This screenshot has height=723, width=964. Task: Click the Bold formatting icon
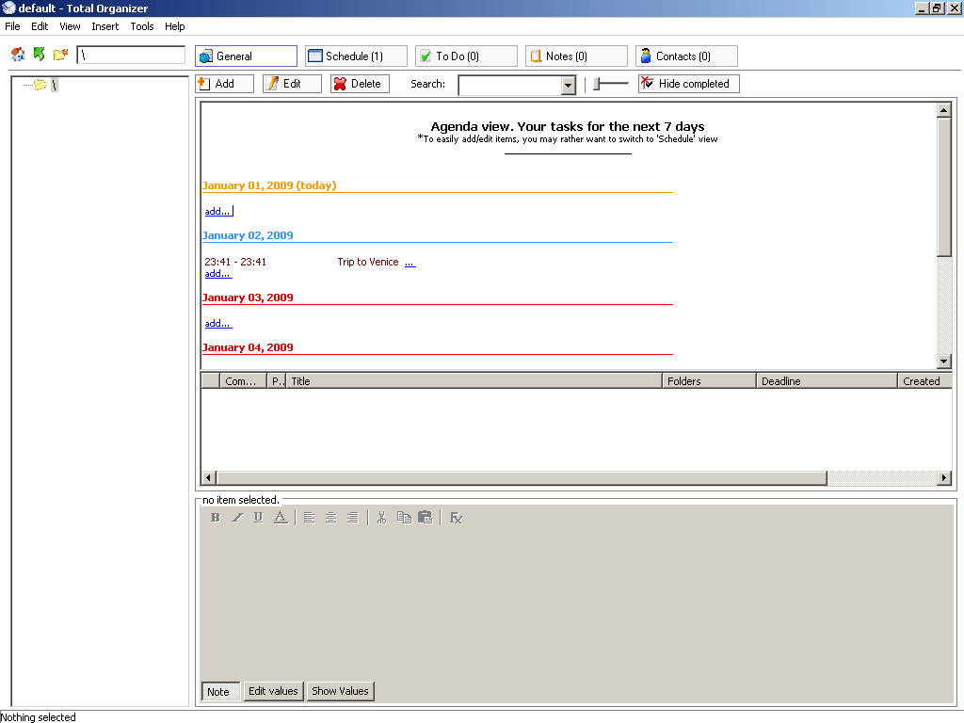click(x=215, y=517)
